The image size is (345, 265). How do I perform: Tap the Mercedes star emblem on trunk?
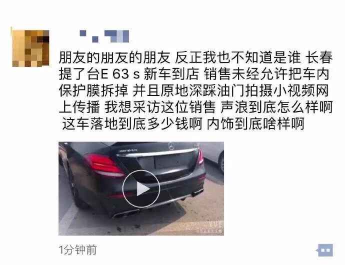171,145
